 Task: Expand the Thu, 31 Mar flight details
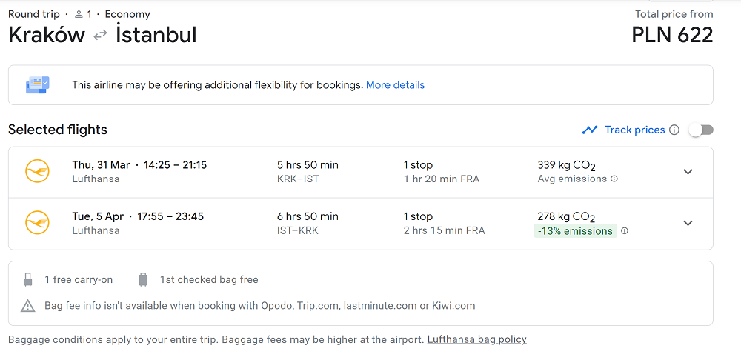[688, 172]
